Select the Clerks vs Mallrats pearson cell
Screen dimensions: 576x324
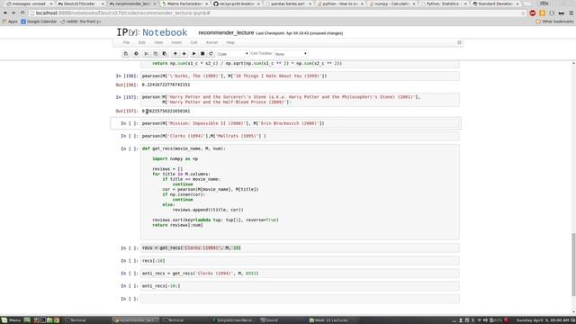point(300,136)
